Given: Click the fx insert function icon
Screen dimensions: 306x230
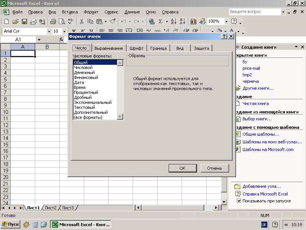Looking at the screenshot, I should [61, 40].
